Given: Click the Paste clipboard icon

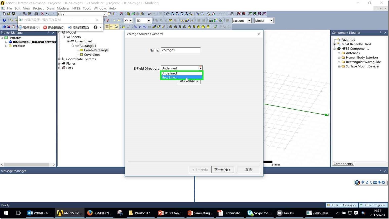Looking at the screenshot, I should pos(30,14).
